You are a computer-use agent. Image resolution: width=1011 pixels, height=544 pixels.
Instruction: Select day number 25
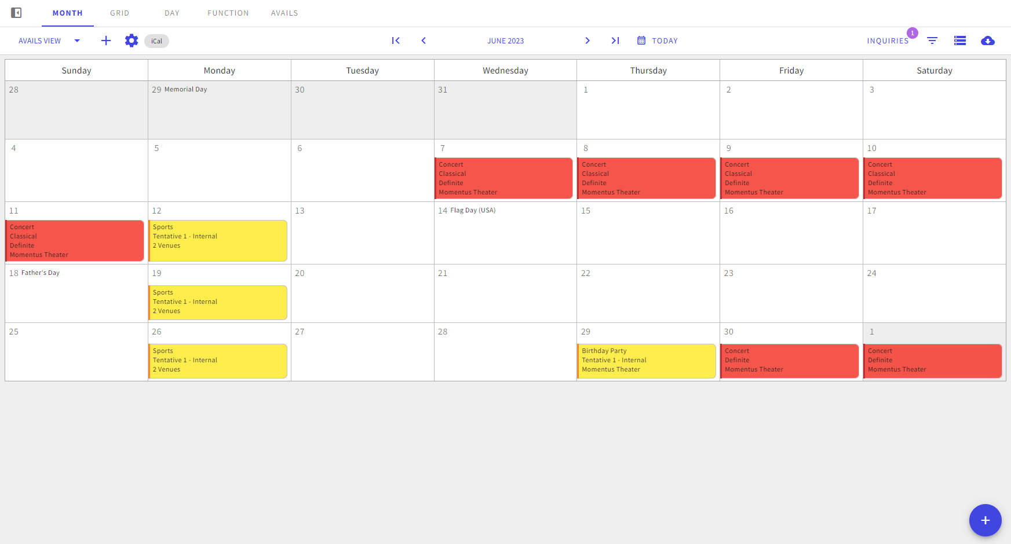click(14, 332)
